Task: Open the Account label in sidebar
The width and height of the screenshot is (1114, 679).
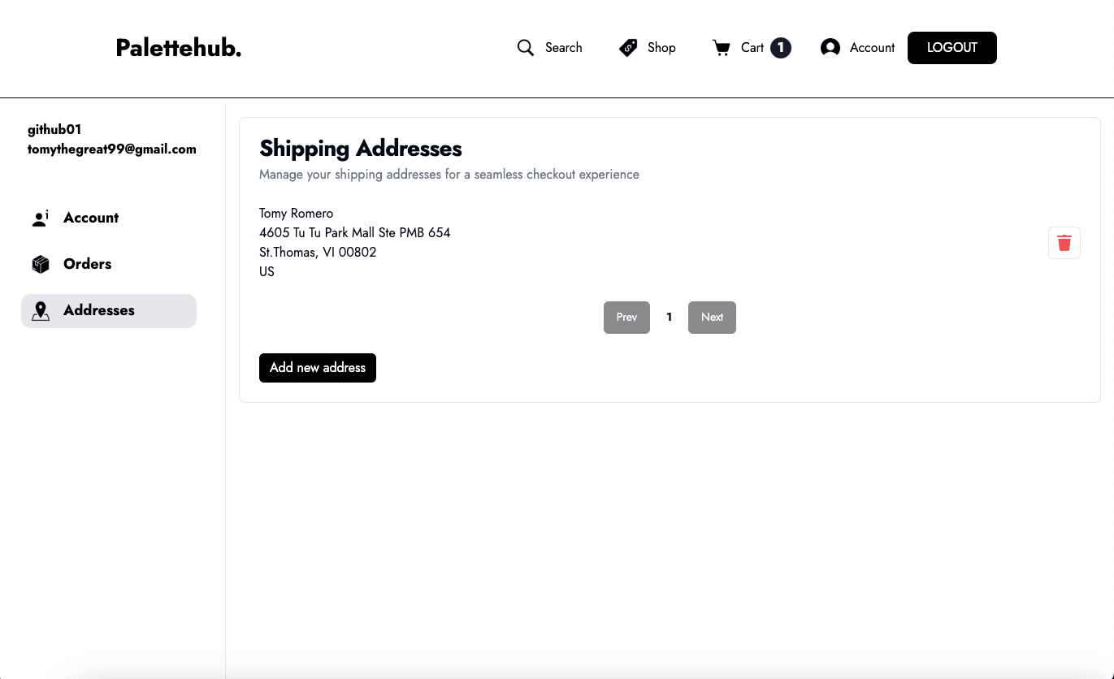Action: coord(91,218)
